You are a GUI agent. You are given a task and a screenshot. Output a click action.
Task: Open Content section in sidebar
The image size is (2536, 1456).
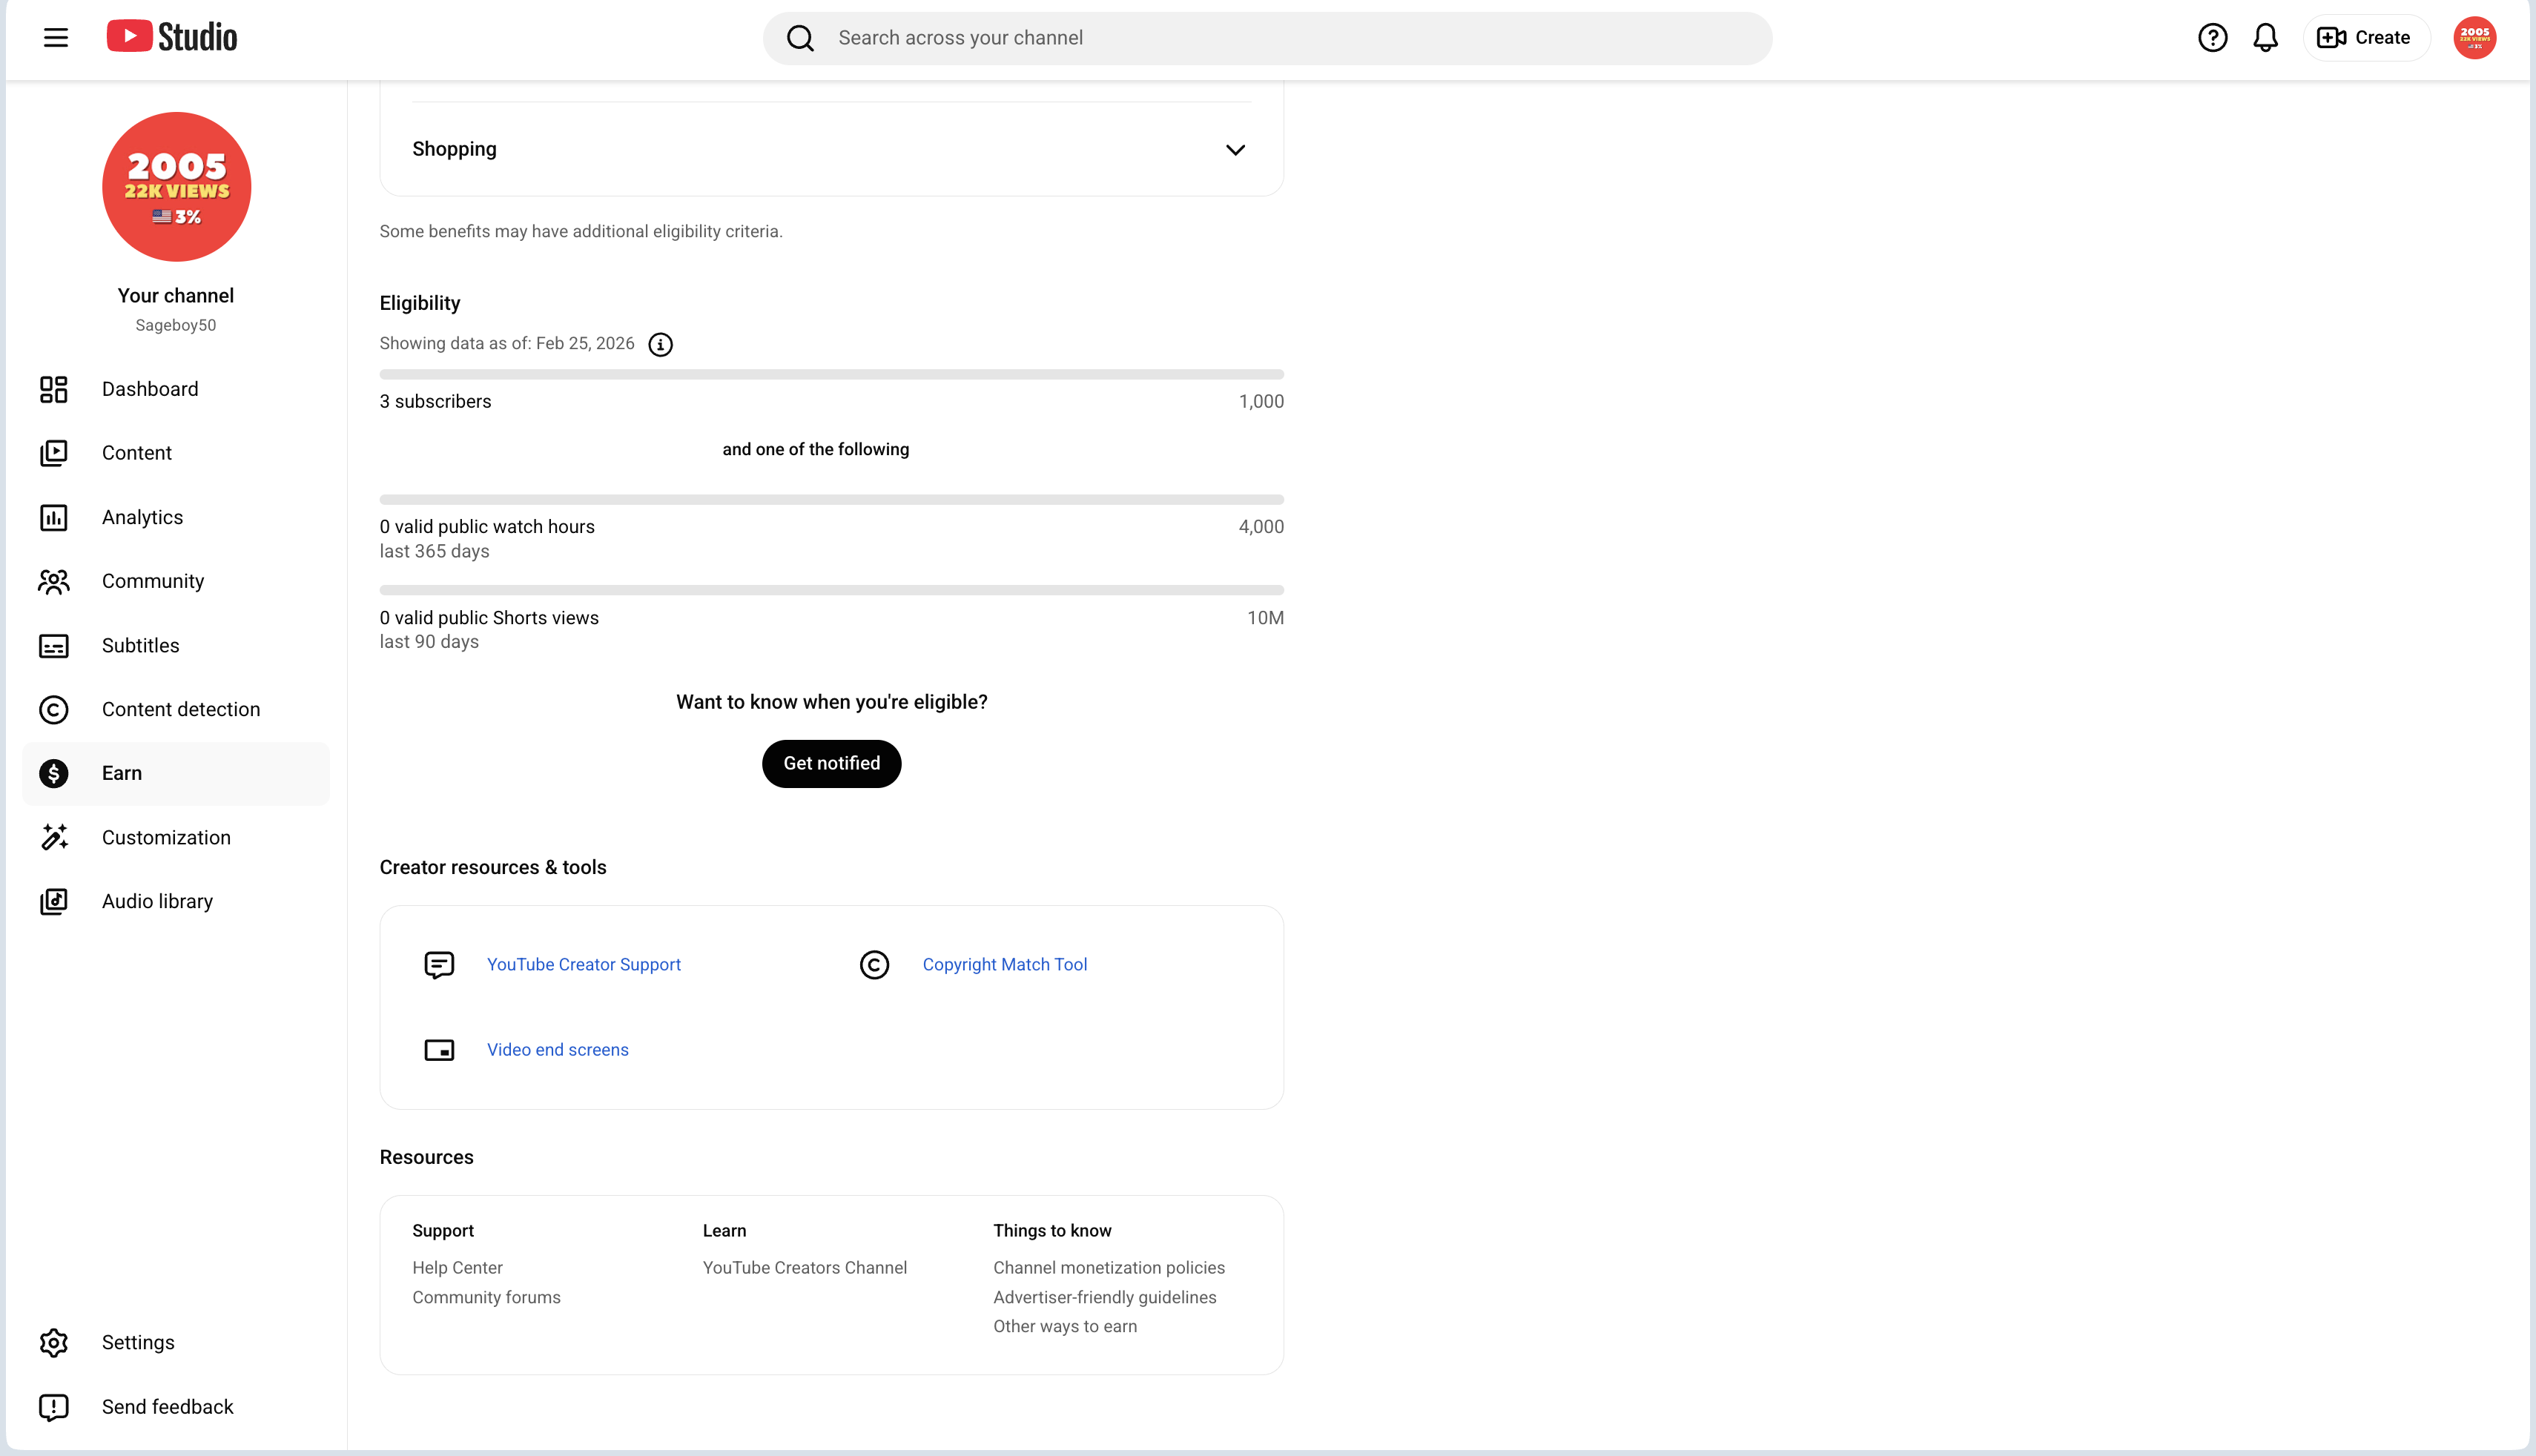pyautogui.click(x=176, y=453)
